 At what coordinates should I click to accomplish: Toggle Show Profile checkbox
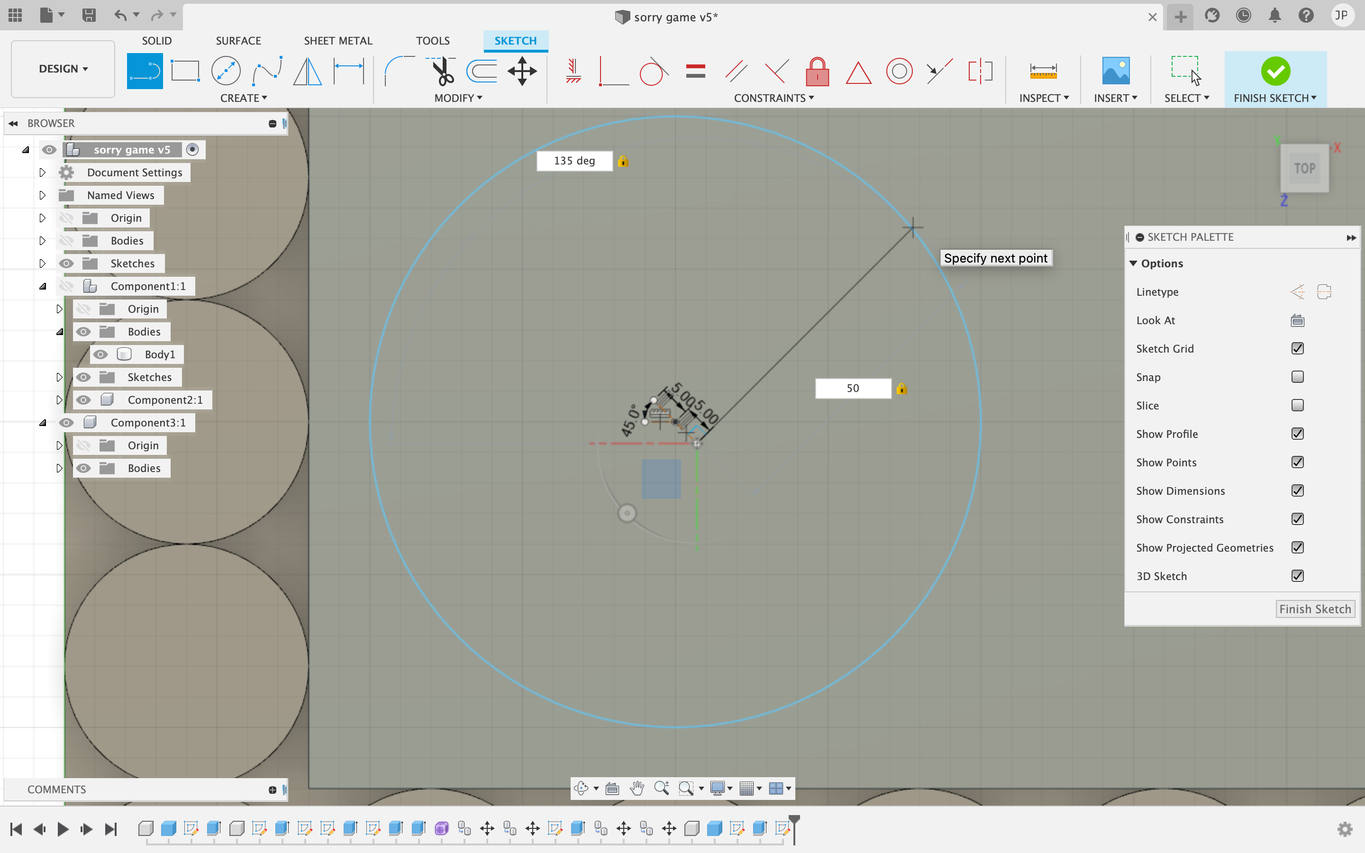(x=1297, y=434)
